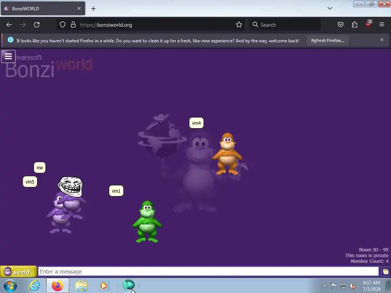Click the orange vm4 Bonzi character
The image size is (391, 293).
pyautogui.click(x=227, y=154)
